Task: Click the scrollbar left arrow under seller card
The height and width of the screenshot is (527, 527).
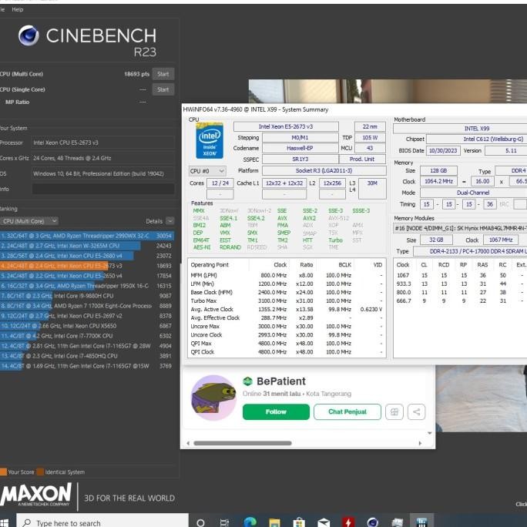Action: (188, 443)
